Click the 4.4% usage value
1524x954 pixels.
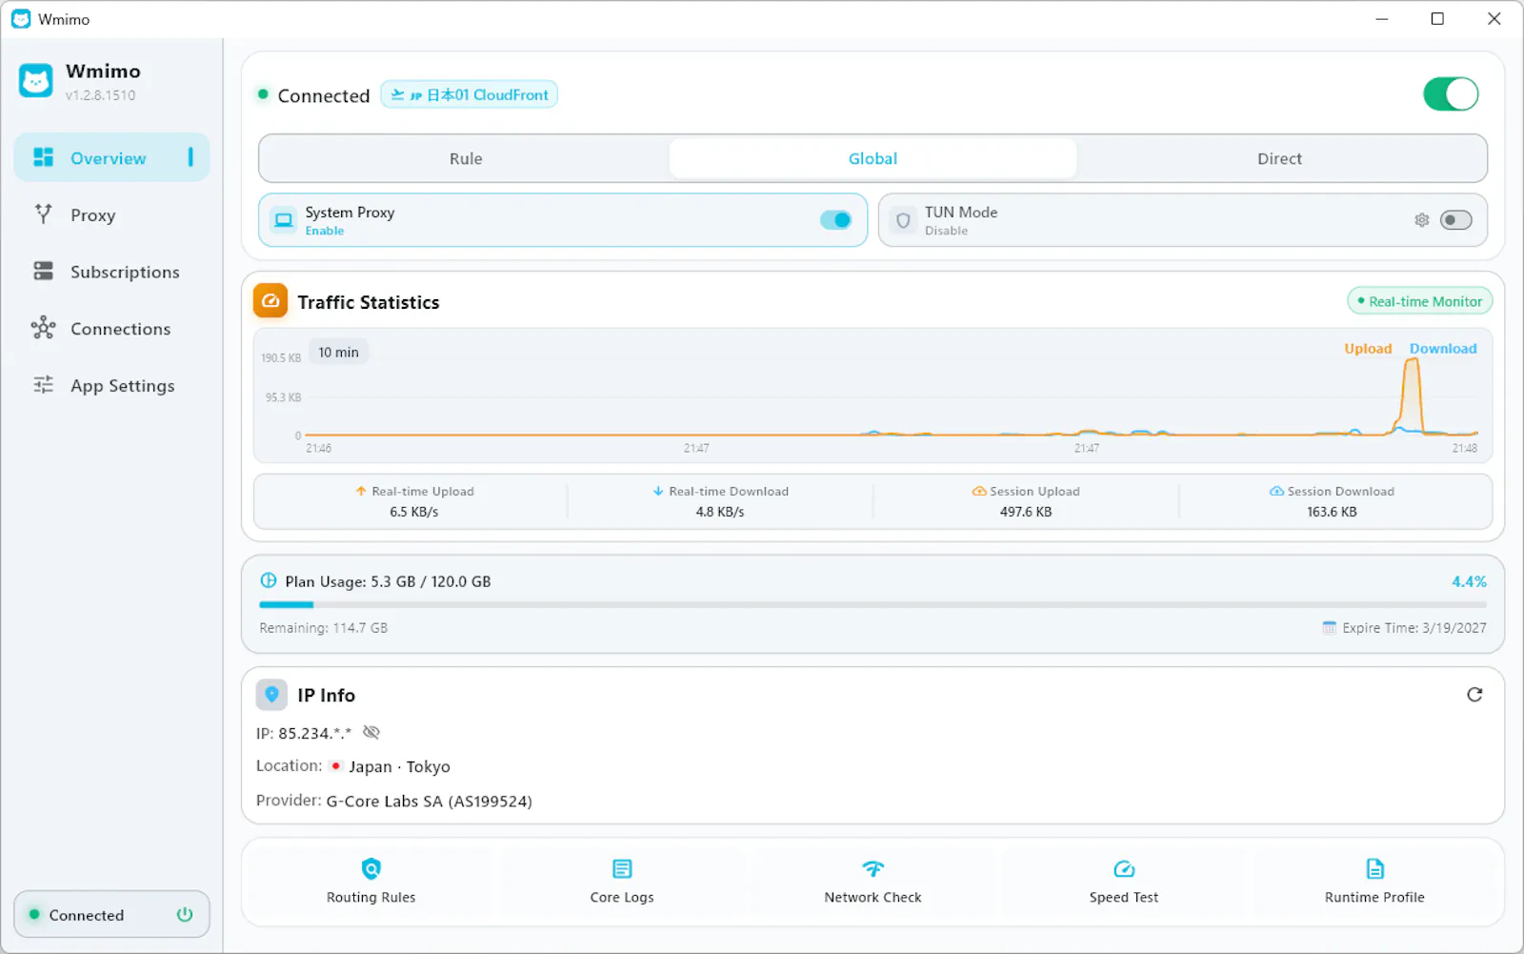(x=1469, y=581)
